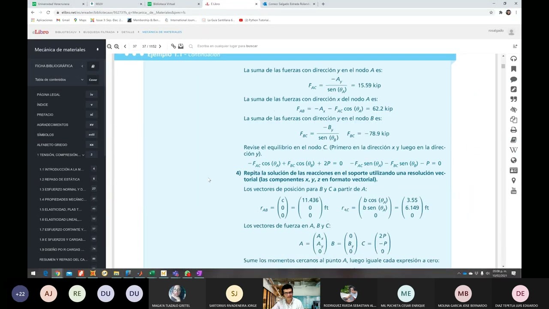Screen dimensions: 549x309
Task: Open SÍMBOLOS in contents
Action: pos(45,135)
